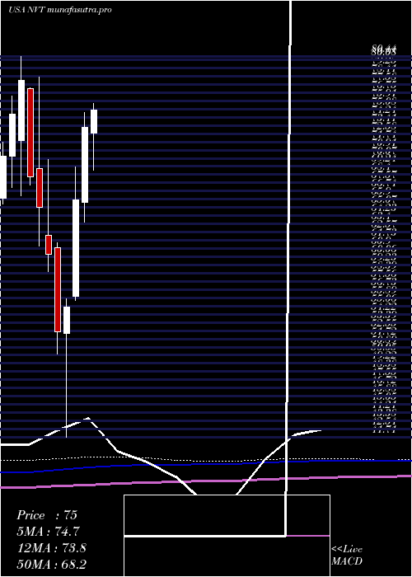The height and width of the screenshot is (577, 412).
Task: Click the topmost price axis label 80.44
Action: click(x=384, y=48)
